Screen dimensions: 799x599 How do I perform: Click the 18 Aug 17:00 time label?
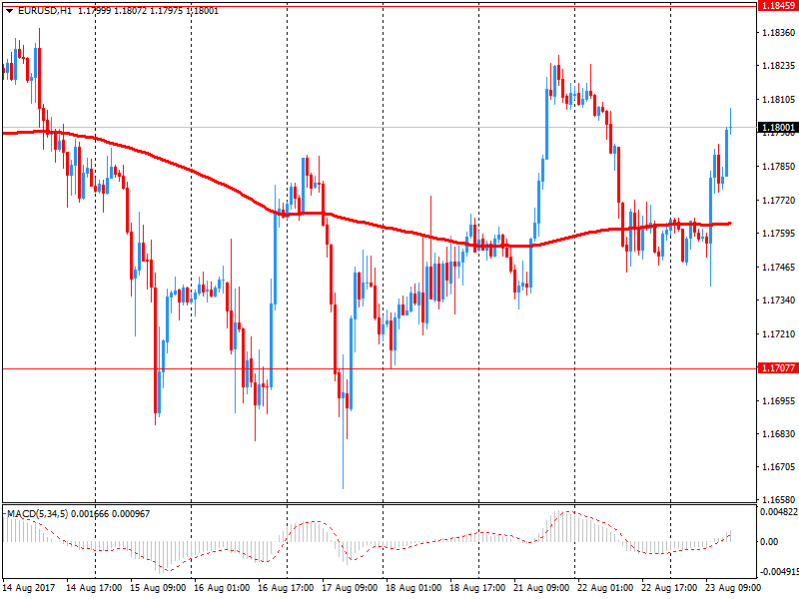pyautogui.click(x=477, y=588)
